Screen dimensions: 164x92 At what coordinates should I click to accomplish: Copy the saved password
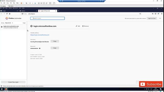click(x=55, y=48)
